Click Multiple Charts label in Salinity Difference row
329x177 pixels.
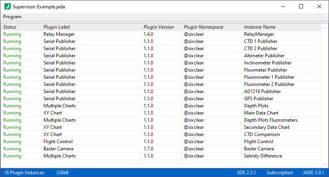point(59,156)
